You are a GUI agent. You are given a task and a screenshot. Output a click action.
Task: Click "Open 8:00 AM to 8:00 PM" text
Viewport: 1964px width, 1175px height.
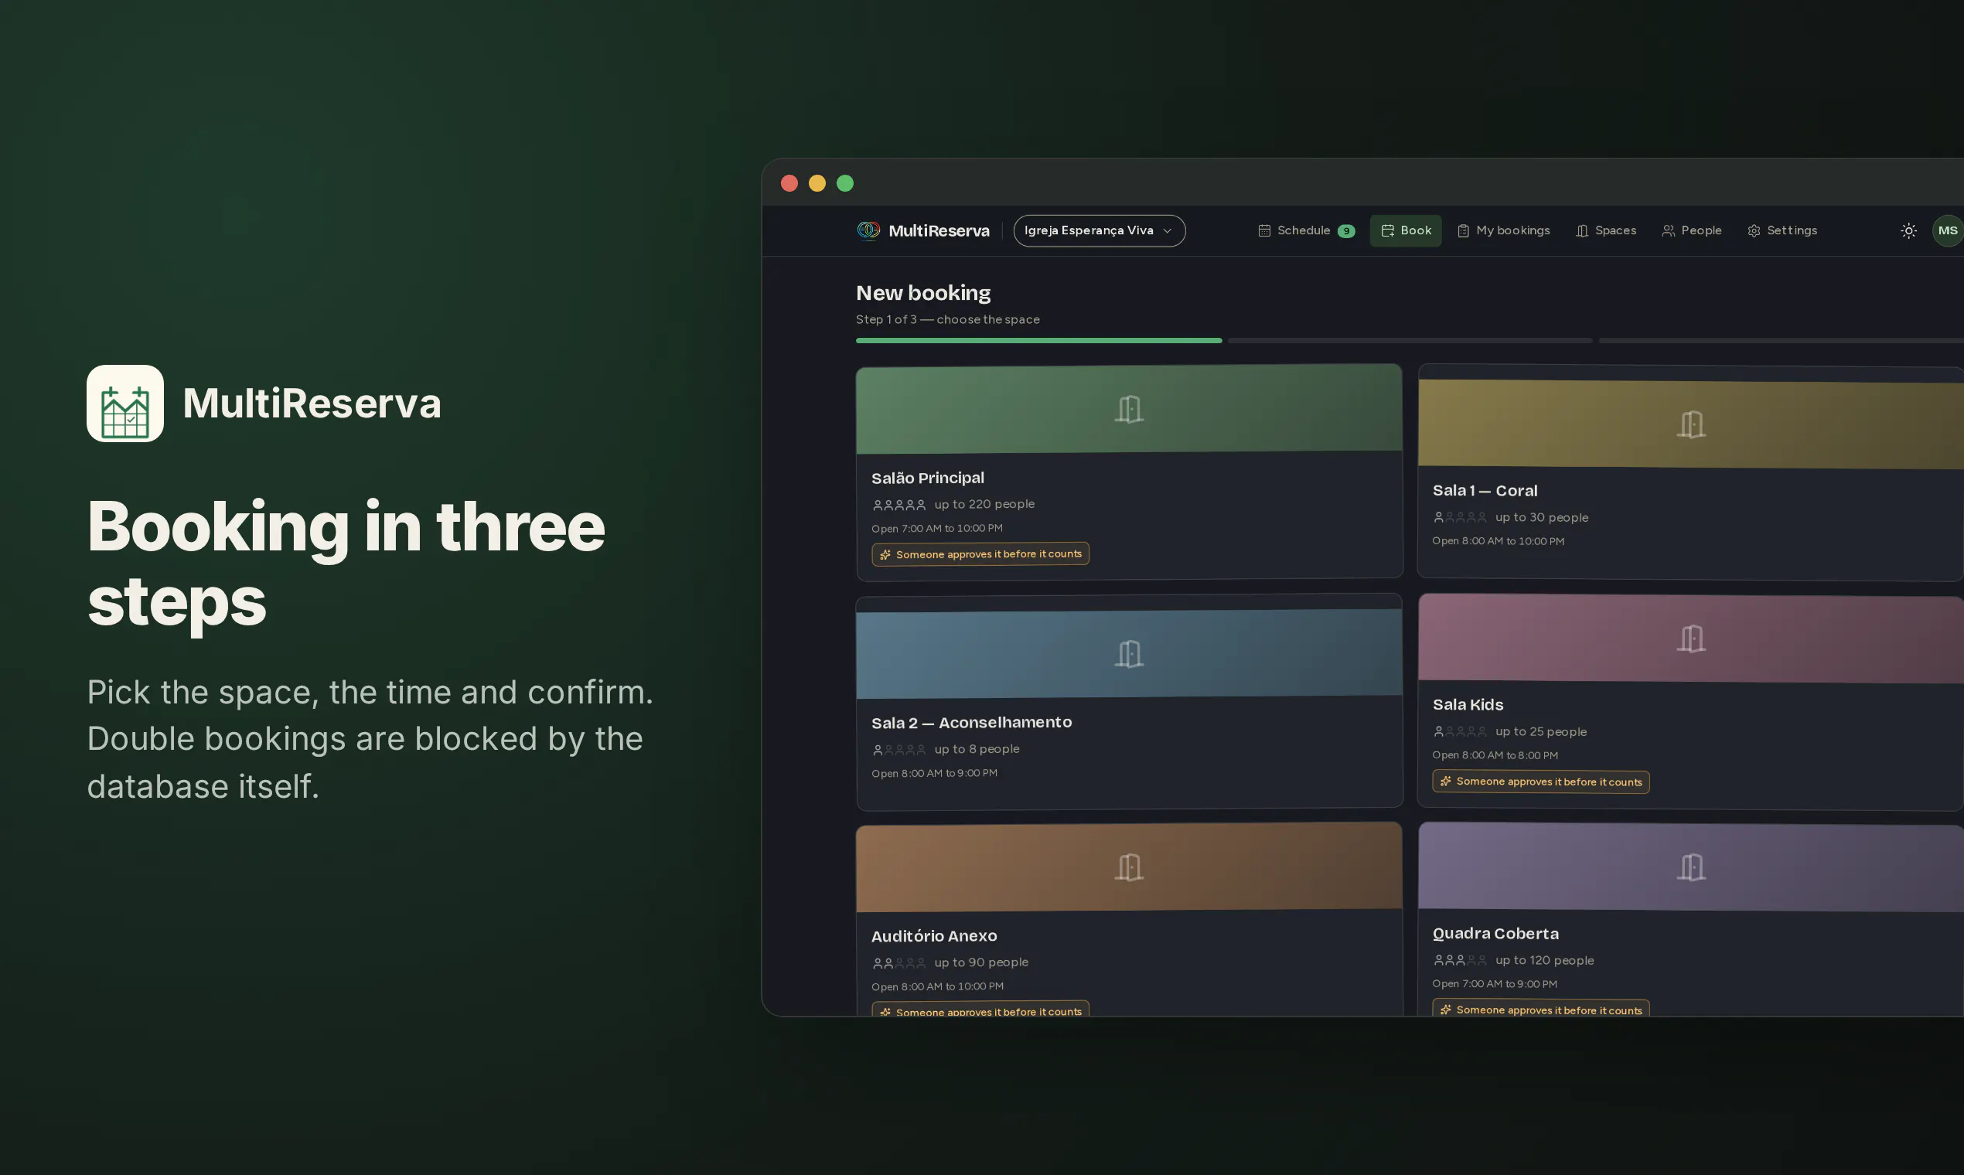pyautogui.click(x=1495, y=755)
